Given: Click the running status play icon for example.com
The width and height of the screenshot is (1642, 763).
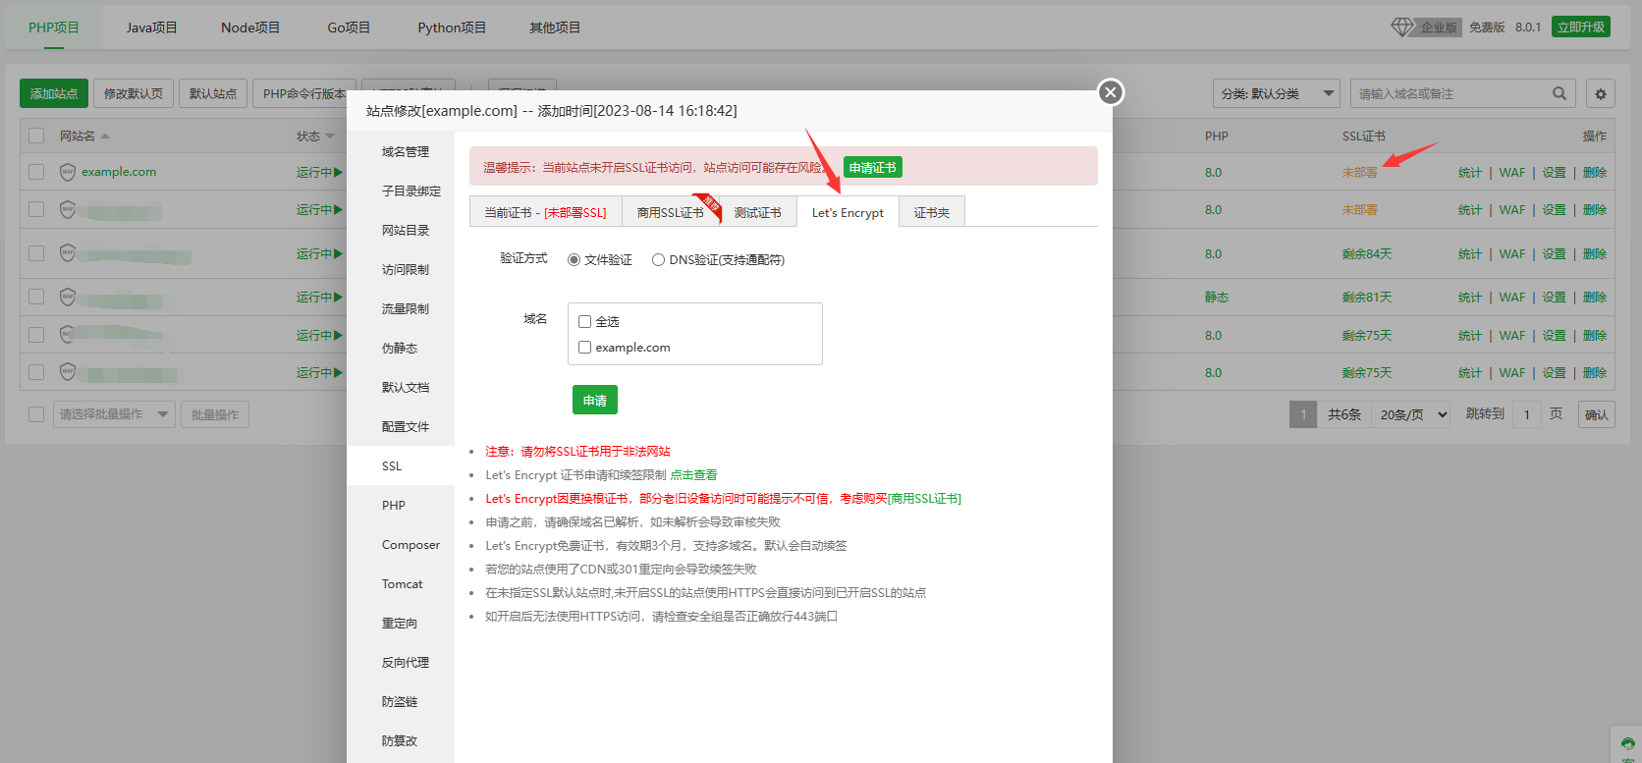Looking at the screenshot, I should 338,172.
